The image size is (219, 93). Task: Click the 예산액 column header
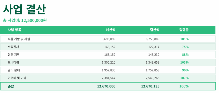pos(111,30)
